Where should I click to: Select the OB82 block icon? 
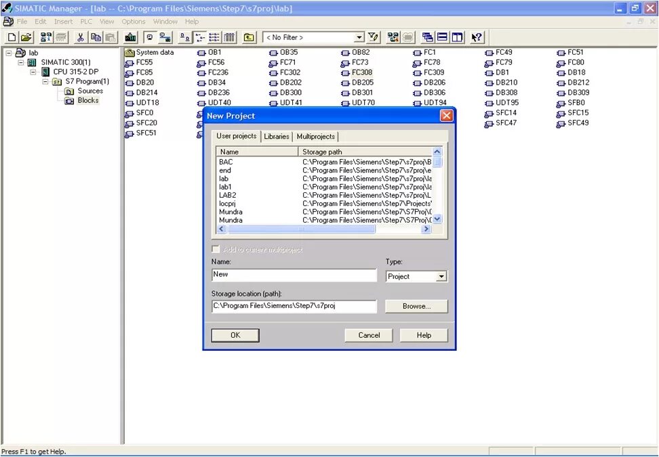[345, 53]
